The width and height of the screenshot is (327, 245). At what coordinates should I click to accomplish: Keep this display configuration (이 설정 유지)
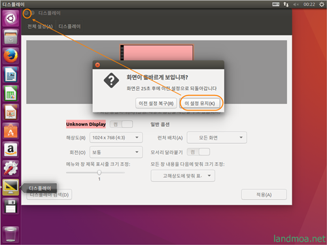click(x=199, y=103)
